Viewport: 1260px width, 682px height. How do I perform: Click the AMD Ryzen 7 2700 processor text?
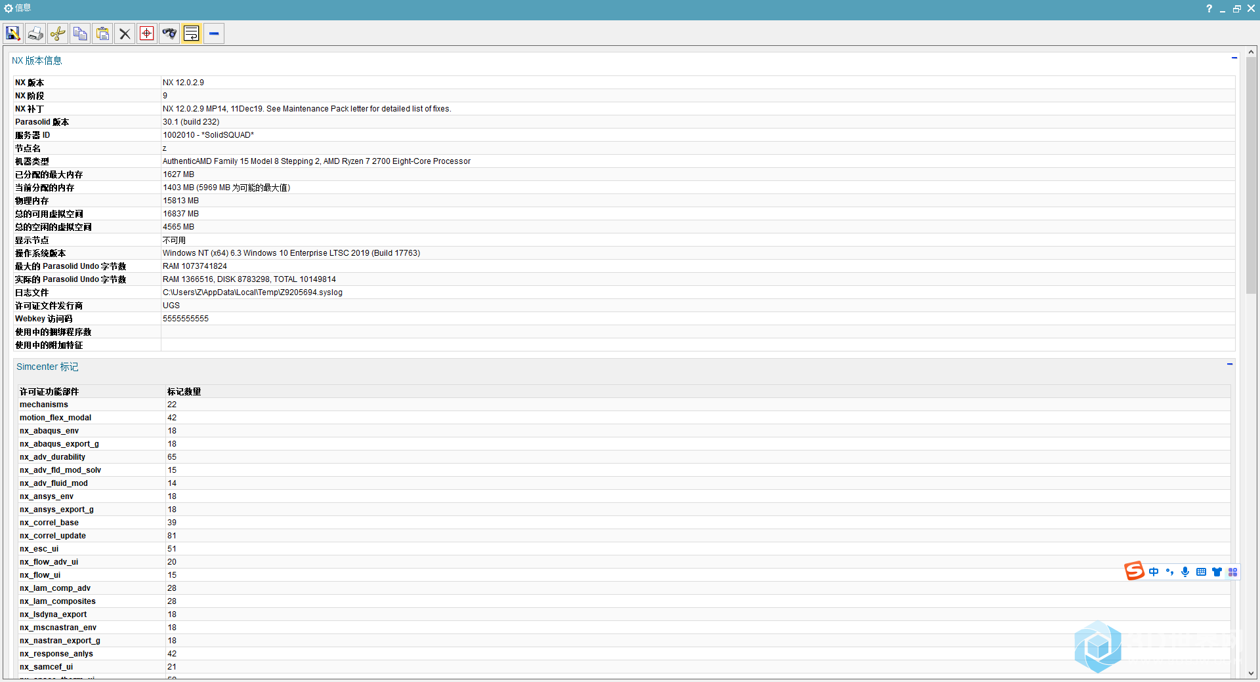coord(316,161)
